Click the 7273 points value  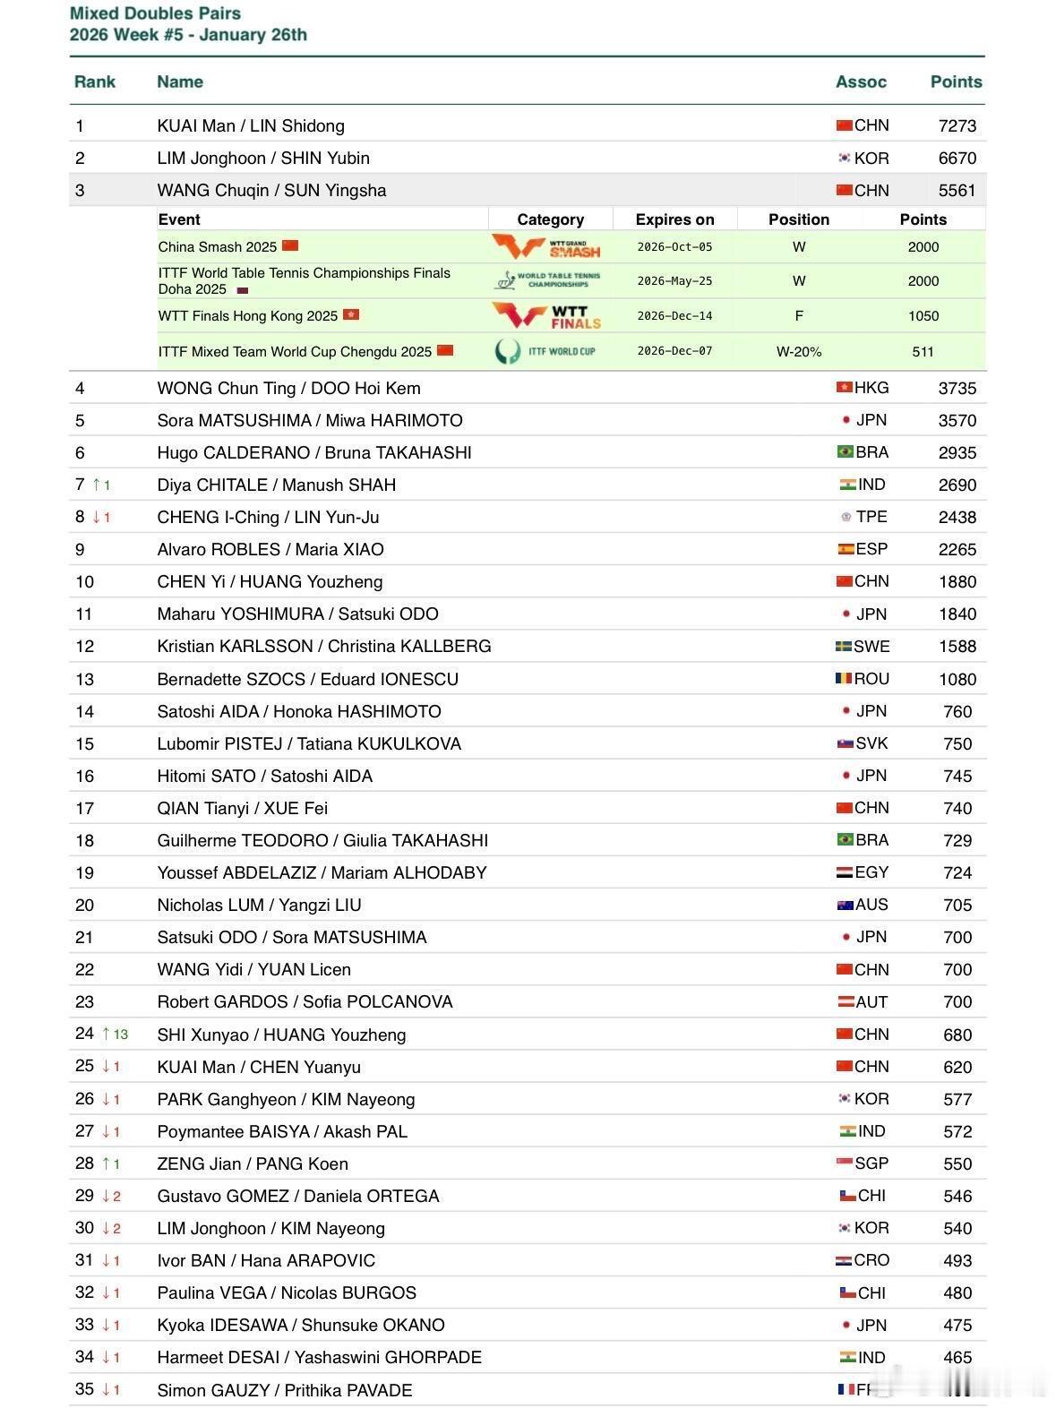coord(957,125)
